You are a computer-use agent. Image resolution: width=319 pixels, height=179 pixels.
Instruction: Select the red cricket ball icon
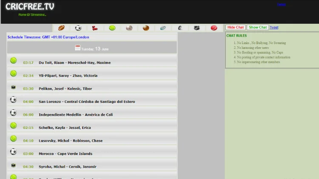click(x=214, y=28)
